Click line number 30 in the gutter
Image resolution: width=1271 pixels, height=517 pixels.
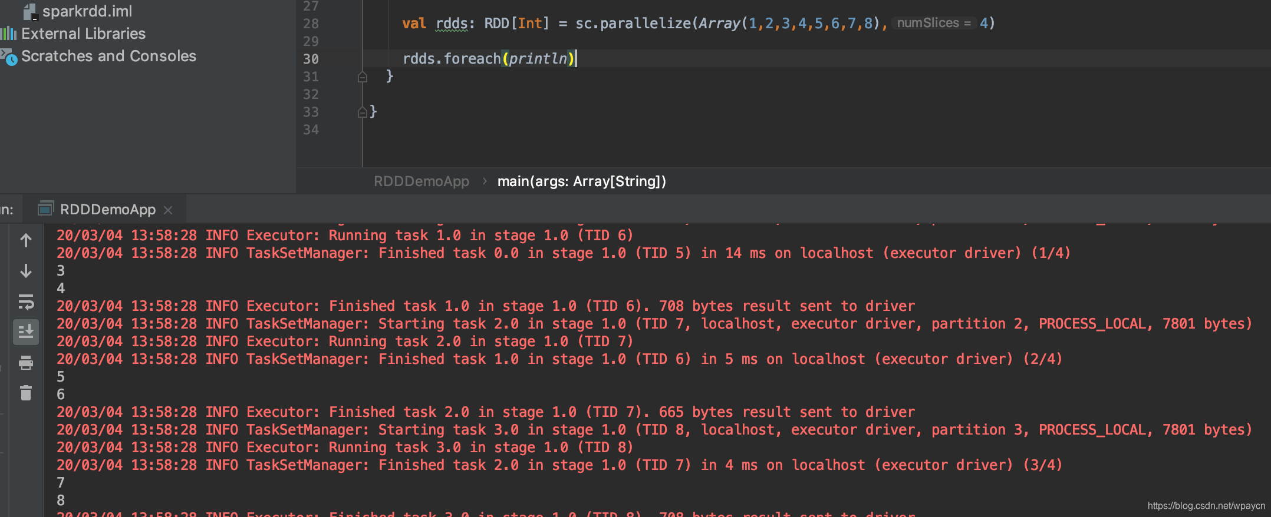(311, 59)
